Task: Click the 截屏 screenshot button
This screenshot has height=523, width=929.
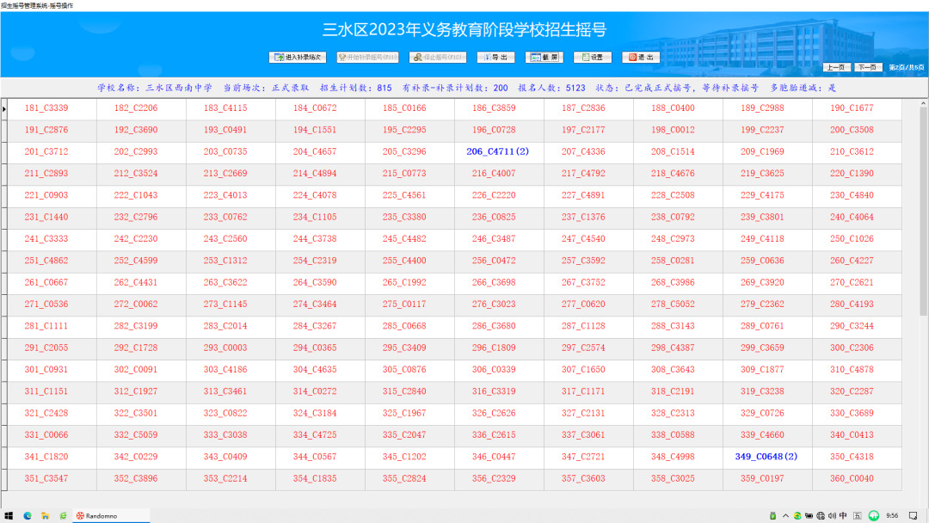Action: 544,58
